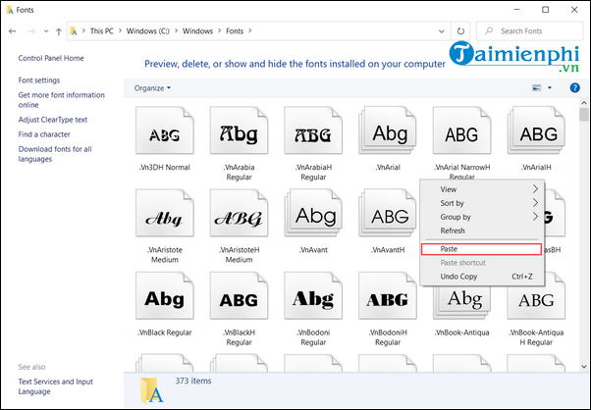Select the .VnAvantH font icon
591x410 pixels.
pyautogui.click(x=388, y=213)
